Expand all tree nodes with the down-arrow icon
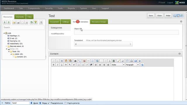 pos(5,22)
